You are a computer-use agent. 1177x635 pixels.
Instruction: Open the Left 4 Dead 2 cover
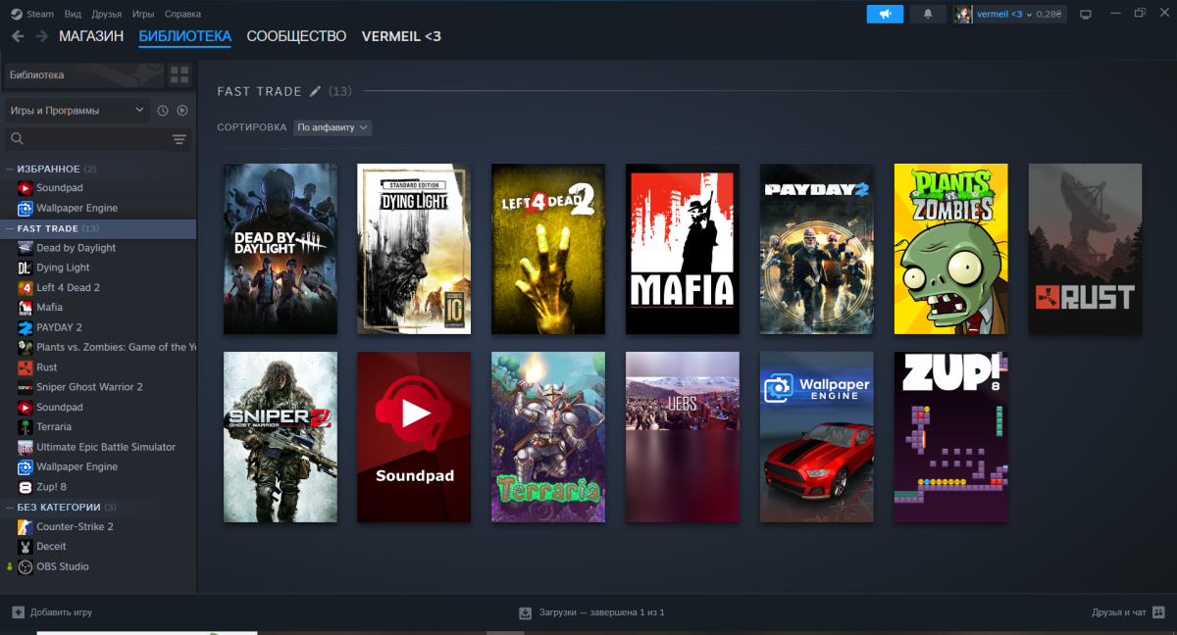coord(548,249)
